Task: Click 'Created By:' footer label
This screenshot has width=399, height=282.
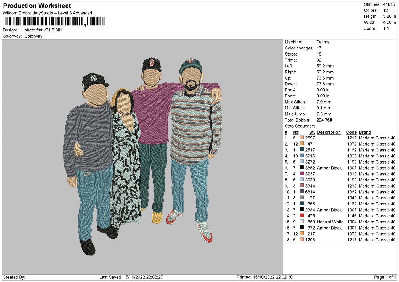Action: point(14,277)
